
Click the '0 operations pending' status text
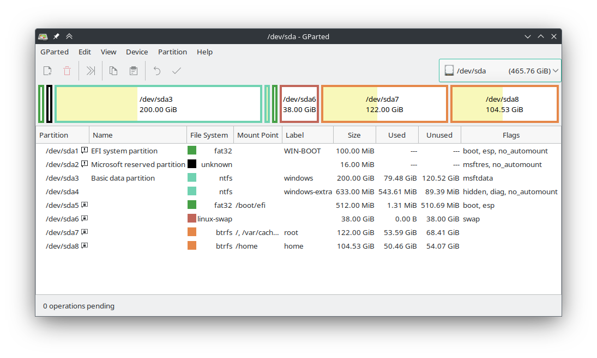[79, 306]
